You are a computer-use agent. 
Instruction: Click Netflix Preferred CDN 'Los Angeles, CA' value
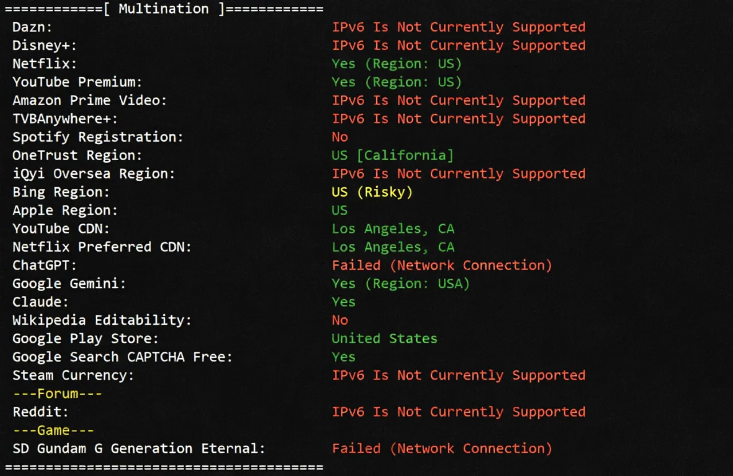tap(393, 247)
